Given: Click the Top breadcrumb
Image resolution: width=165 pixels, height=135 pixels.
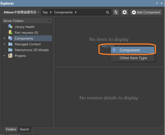Looking at the screenshot, I should click(45, 12).
